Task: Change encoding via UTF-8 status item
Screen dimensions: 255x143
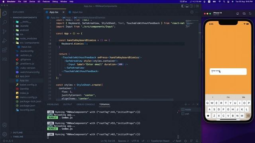Action: click(135, 141)
